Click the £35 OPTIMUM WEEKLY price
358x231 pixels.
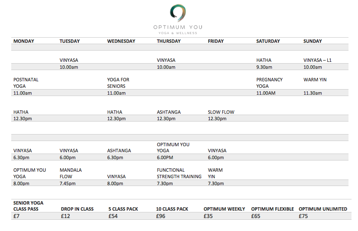pyautogui.click(x=208, y=216)
